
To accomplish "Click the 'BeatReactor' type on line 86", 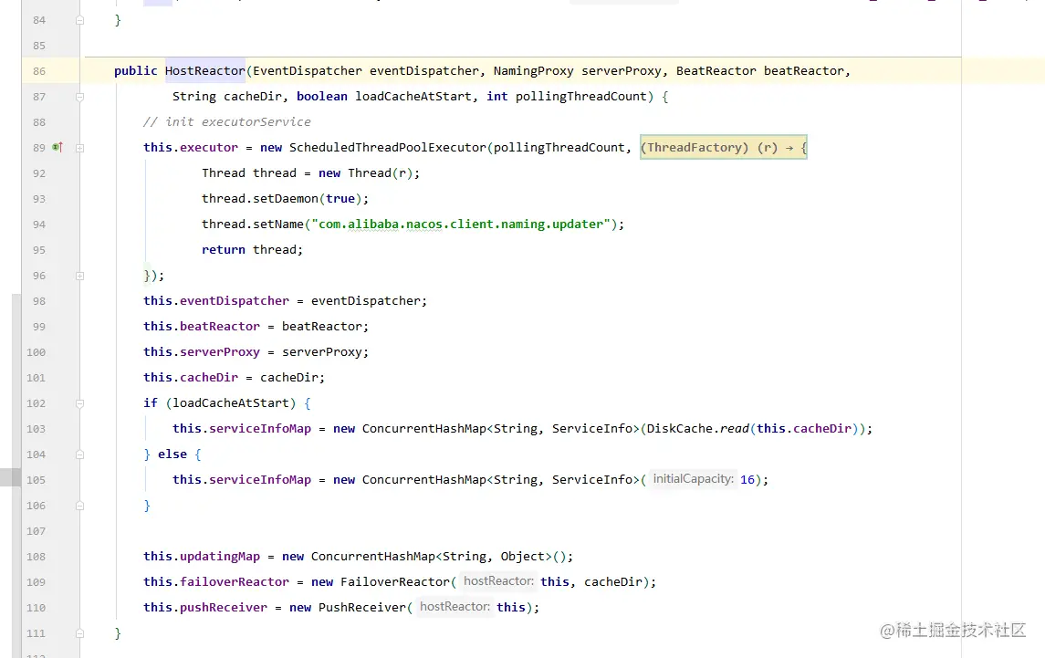I will [716, 70].
